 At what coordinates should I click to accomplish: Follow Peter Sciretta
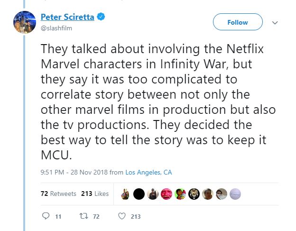(x=238, y=22)
